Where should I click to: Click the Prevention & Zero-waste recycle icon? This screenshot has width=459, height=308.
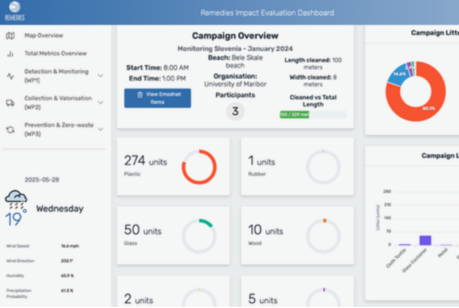coord(10,129)
